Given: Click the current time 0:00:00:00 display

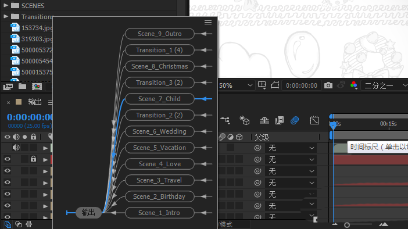Looking at the screenshot, I should (x=30, y=117).
